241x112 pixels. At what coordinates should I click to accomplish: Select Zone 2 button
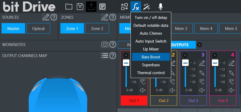(97, 28)
